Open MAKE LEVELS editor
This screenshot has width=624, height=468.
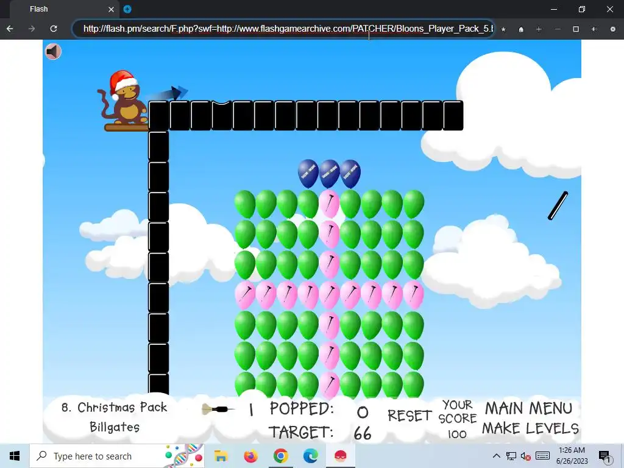click(x=530, y=428)
